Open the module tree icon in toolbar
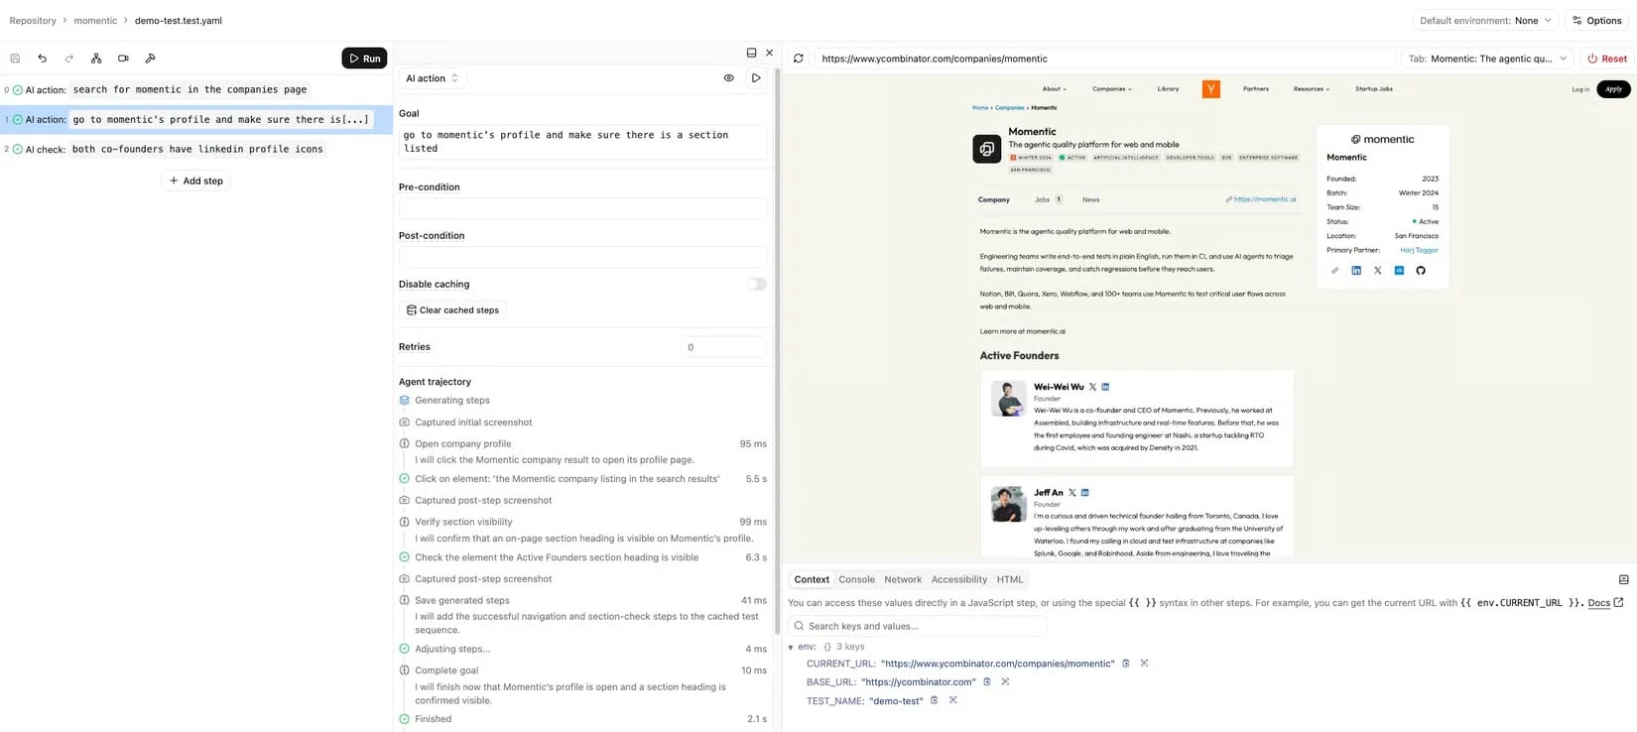The width and height of the screenshot is (1637, 732). [x=96, y=59]
